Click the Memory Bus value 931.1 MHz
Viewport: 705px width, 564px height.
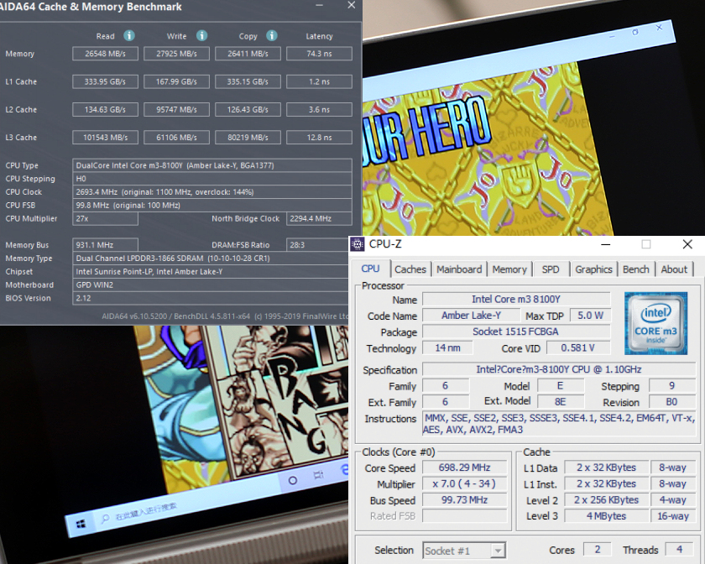click(x=105, y=245)
